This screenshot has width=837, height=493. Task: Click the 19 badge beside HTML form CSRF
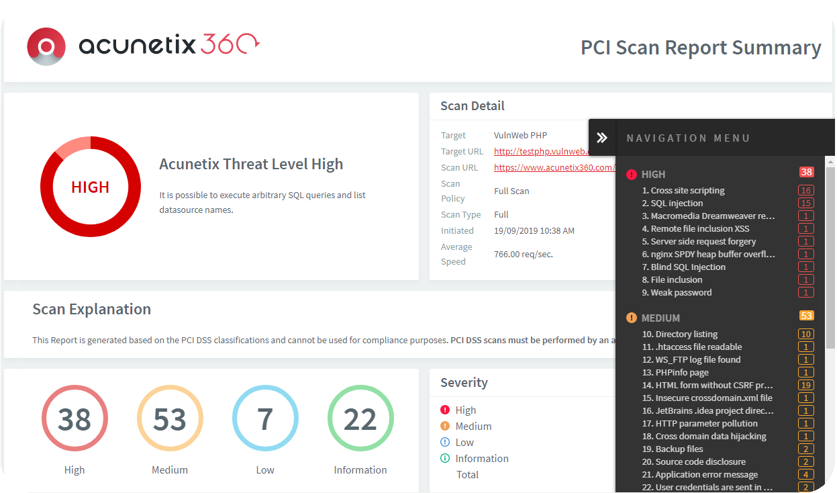pyautogui.click(x=805, y=385)
